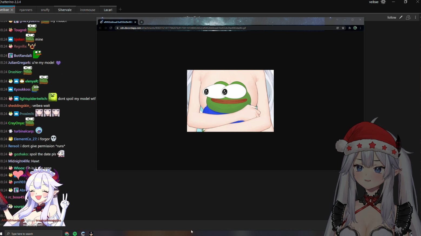Switch to the snuffy tab

(x=45, y=10)
